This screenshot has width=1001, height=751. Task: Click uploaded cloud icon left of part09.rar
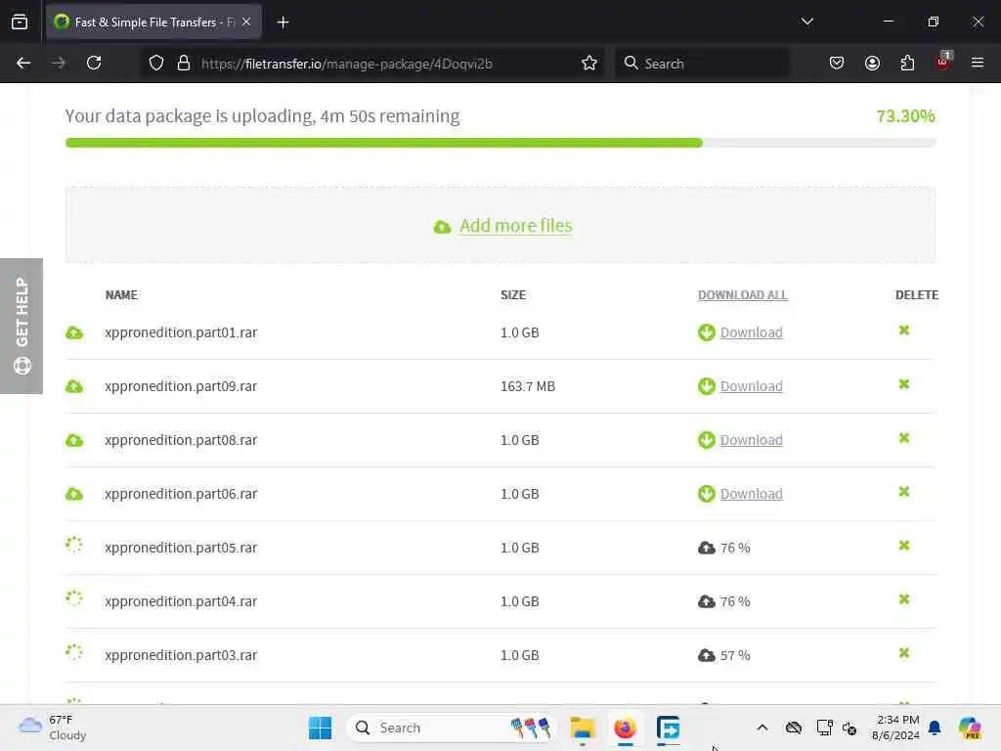tap(74, 386)
